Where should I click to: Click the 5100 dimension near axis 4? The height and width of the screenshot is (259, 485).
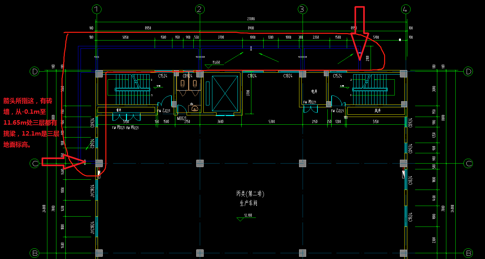(376, 37)
